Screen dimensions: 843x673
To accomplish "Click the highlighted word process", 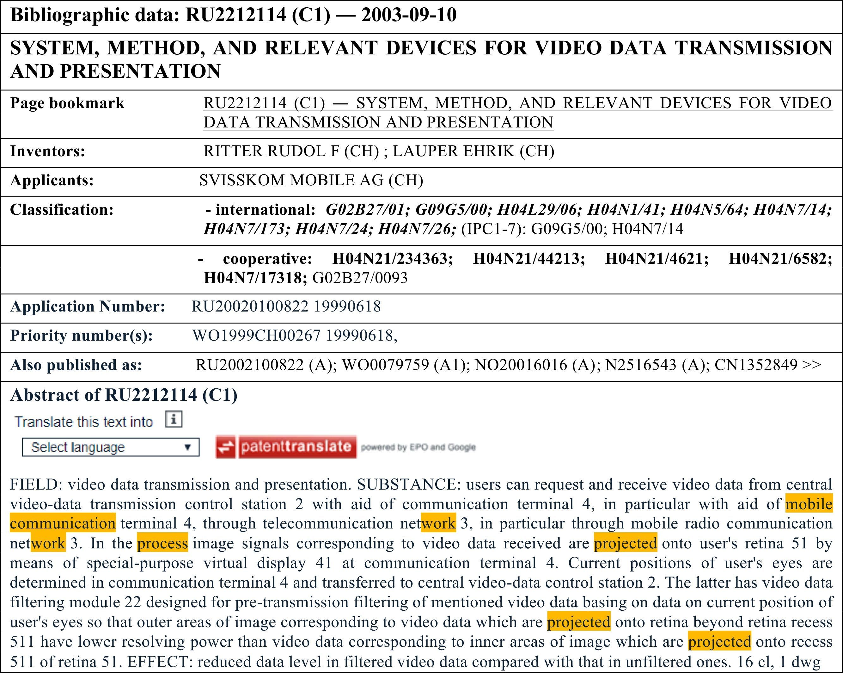I will (x=162, y=543).
